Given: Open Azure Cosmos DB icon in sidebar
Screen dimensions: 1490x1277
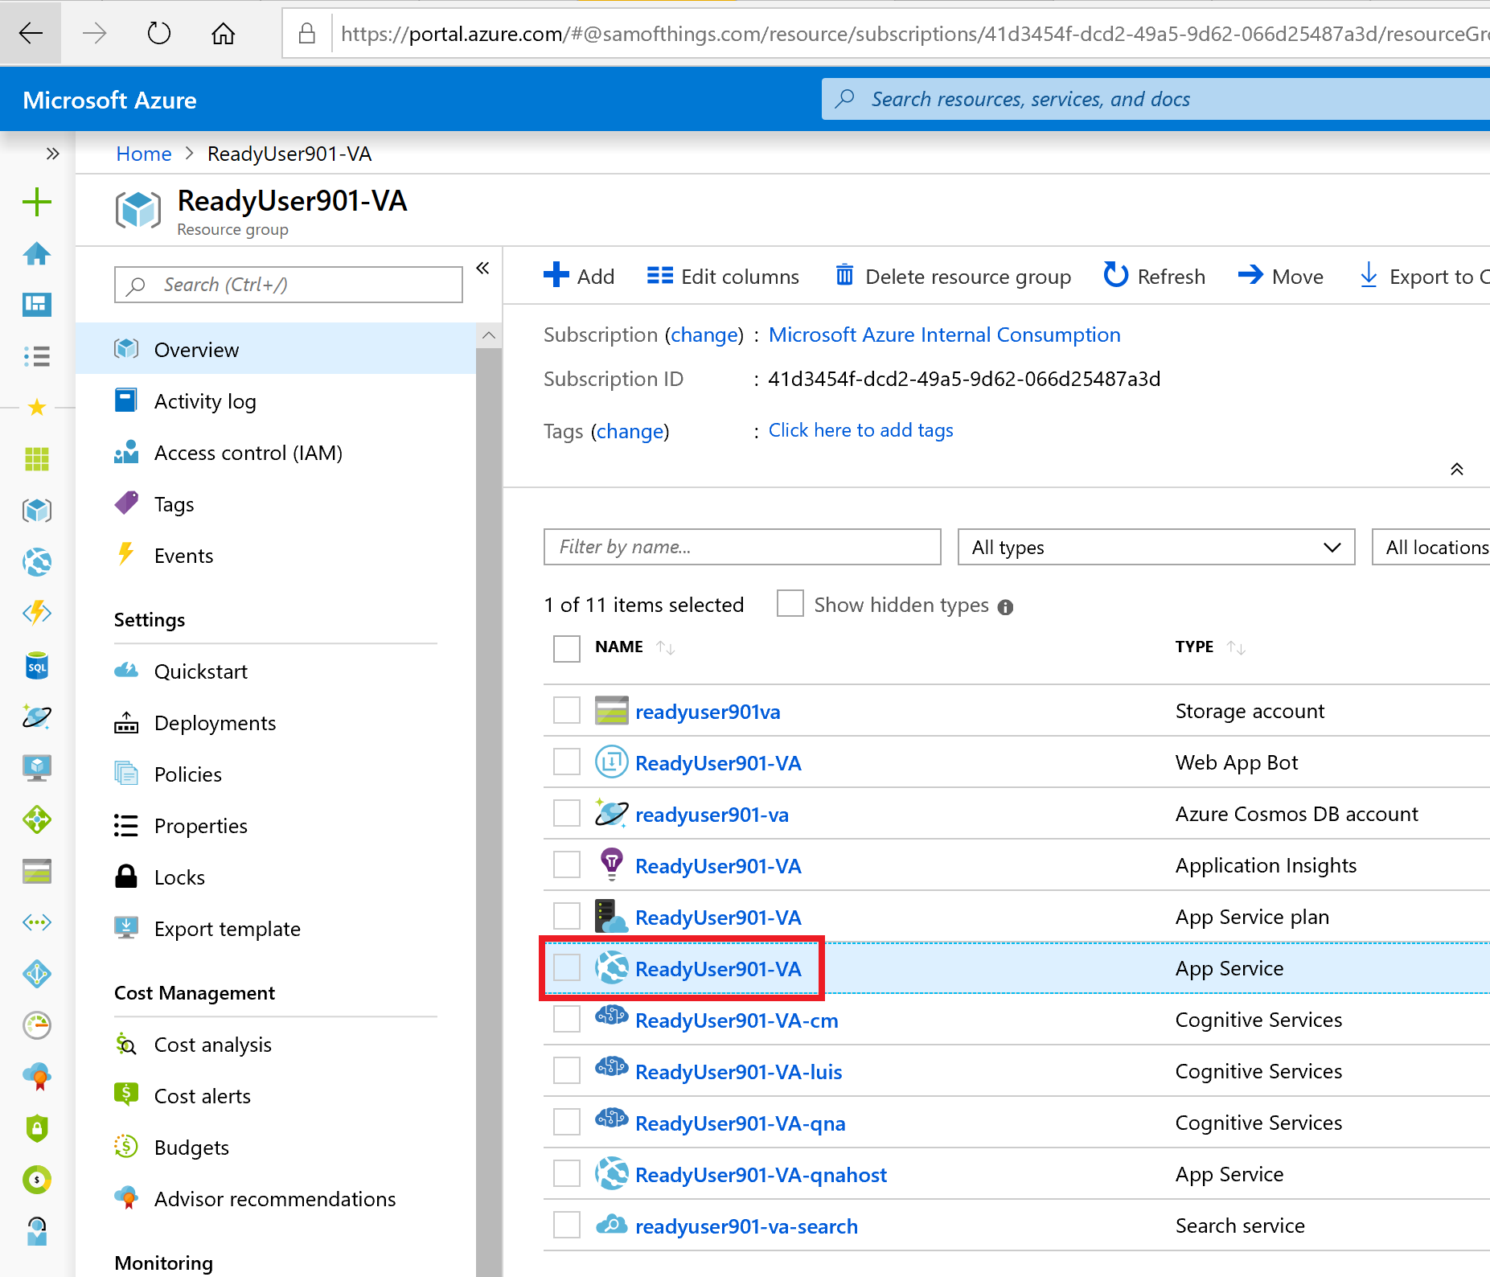Looking at the screenshot, I should pos(37,717).
